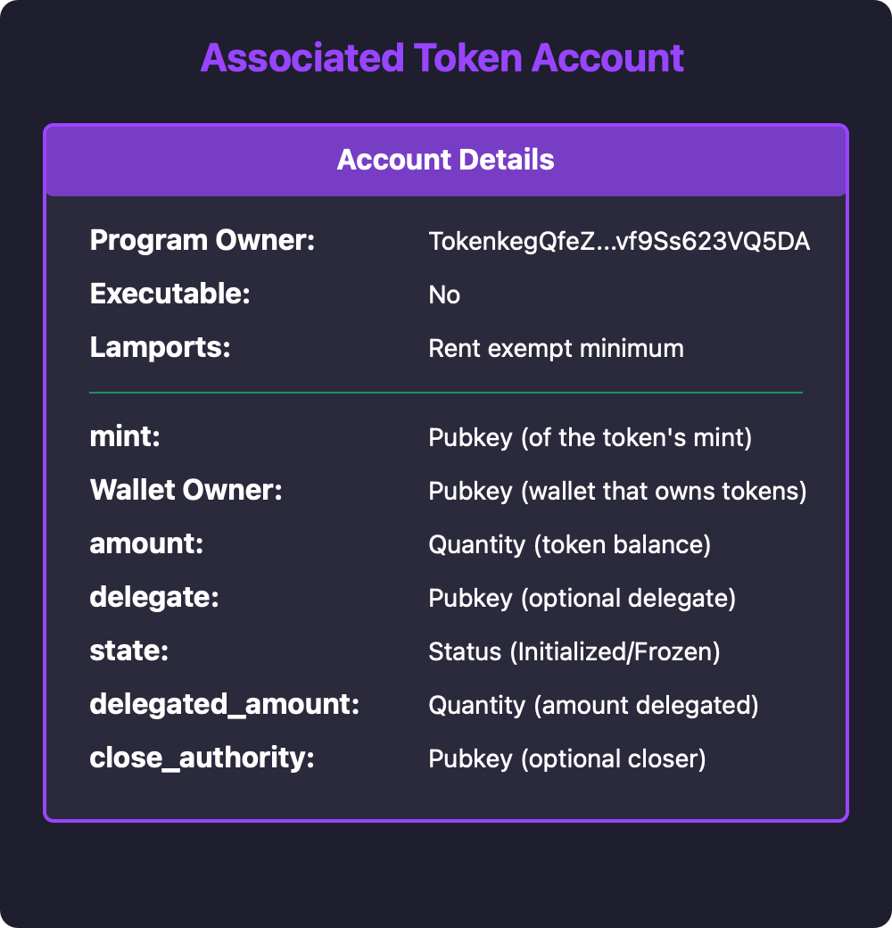The height and width of the screenshot is (928, 892).
Task: Click the TokenkegQfeZ program address value
Action: (x=619, y=242)
